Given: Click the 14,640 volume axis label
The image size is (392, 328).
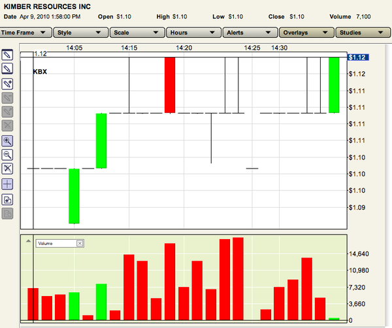Looking at the screenshot, I should (359, 254).
